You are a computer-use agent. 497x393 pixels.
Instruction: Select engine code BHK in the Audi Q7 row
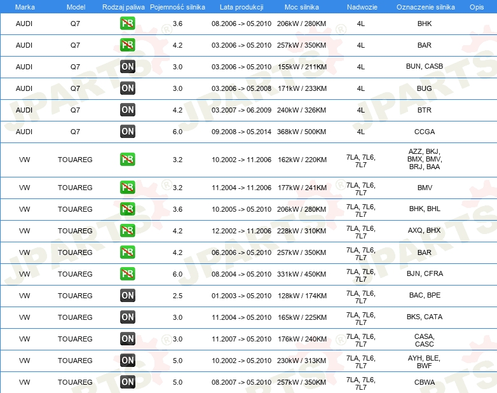coord(425,24)
